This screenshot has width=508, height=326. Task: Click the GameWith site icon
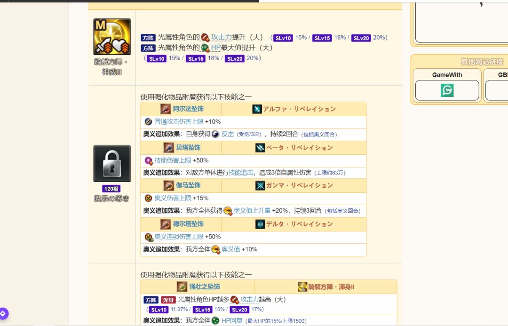[x=447, y=90]
